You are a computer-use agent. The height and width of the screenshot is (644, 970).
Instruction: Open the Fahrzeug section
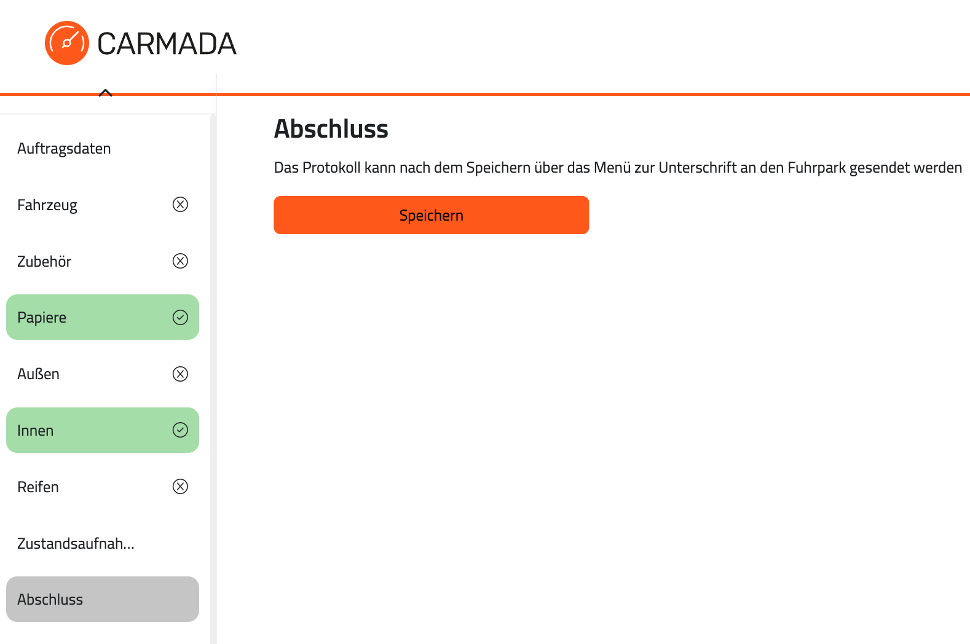coord(103,205)
